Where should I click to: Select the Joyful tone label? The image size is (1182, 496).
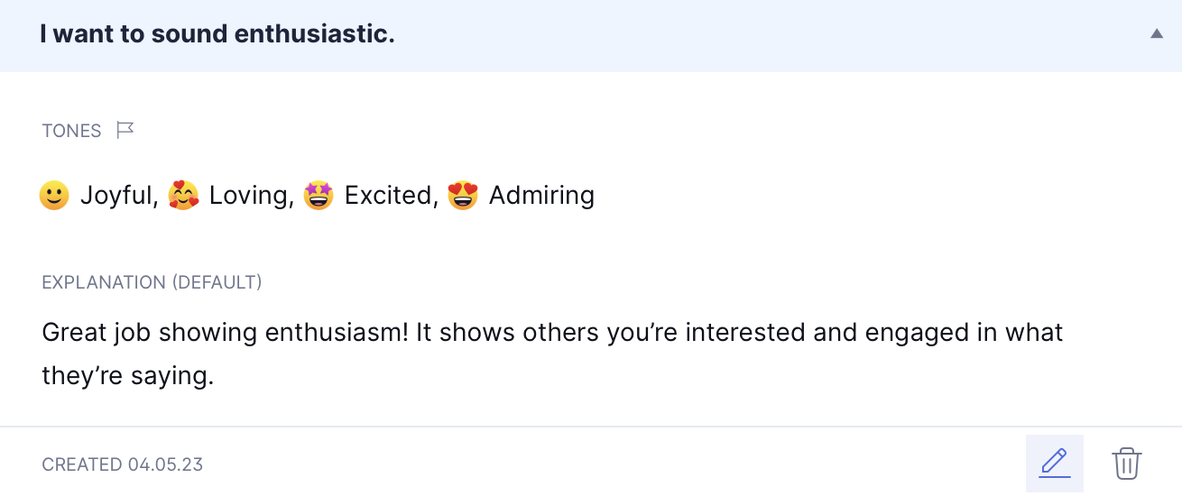coord(116,196)
